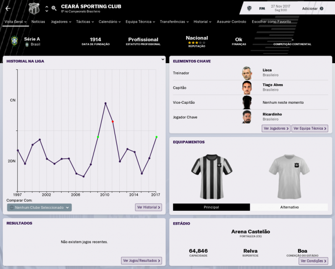Switch to the Alternativo kit tab
Image resolution: width=335 pixels, height=269 pixels.
point(289,207)
